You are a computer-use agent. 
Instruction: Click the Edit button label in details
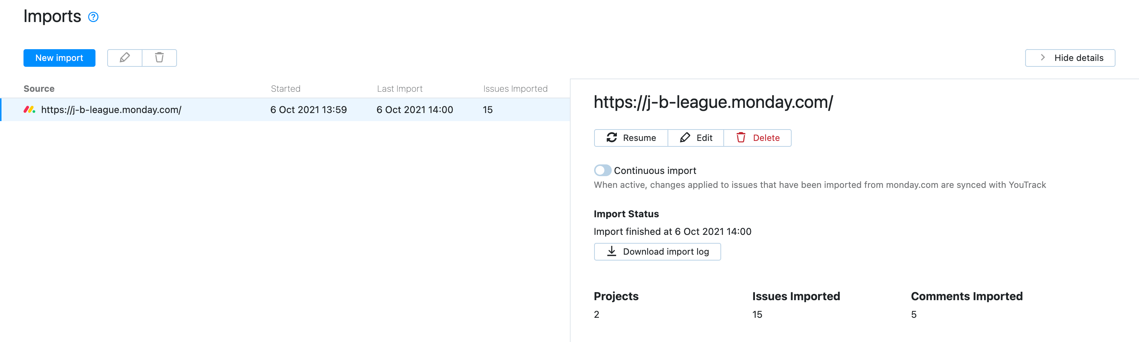pos(704,138)
